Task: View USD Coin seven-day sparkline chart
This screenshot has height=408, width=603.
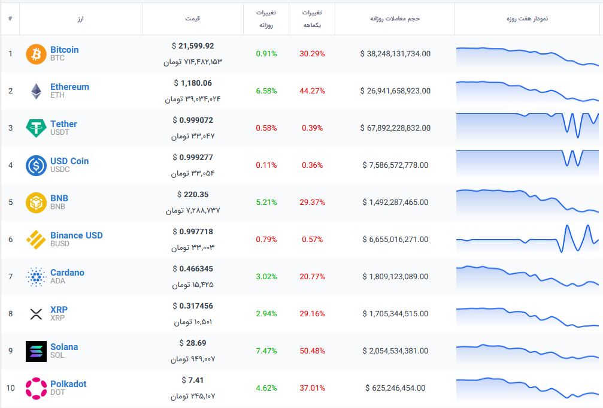Action: (x=527, y=164)
